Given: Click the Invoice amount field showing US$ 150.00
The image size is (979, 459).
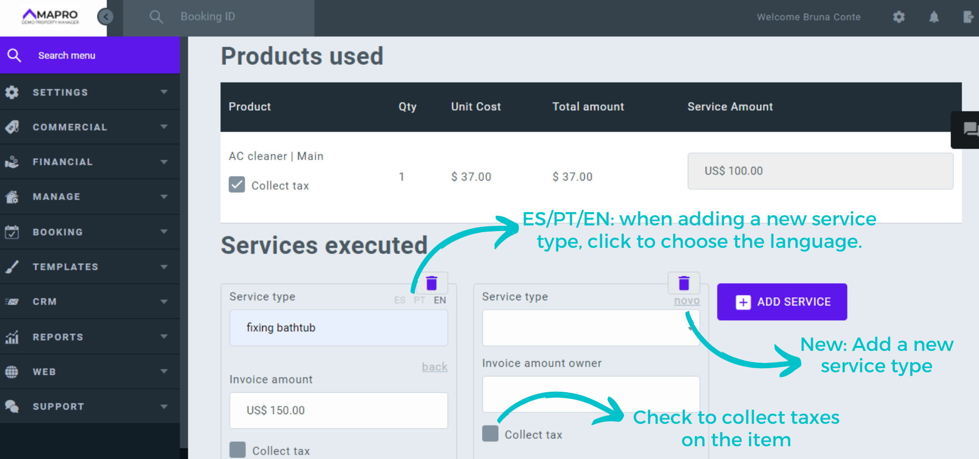Looking at the screenshot, I should coord(339,411).
